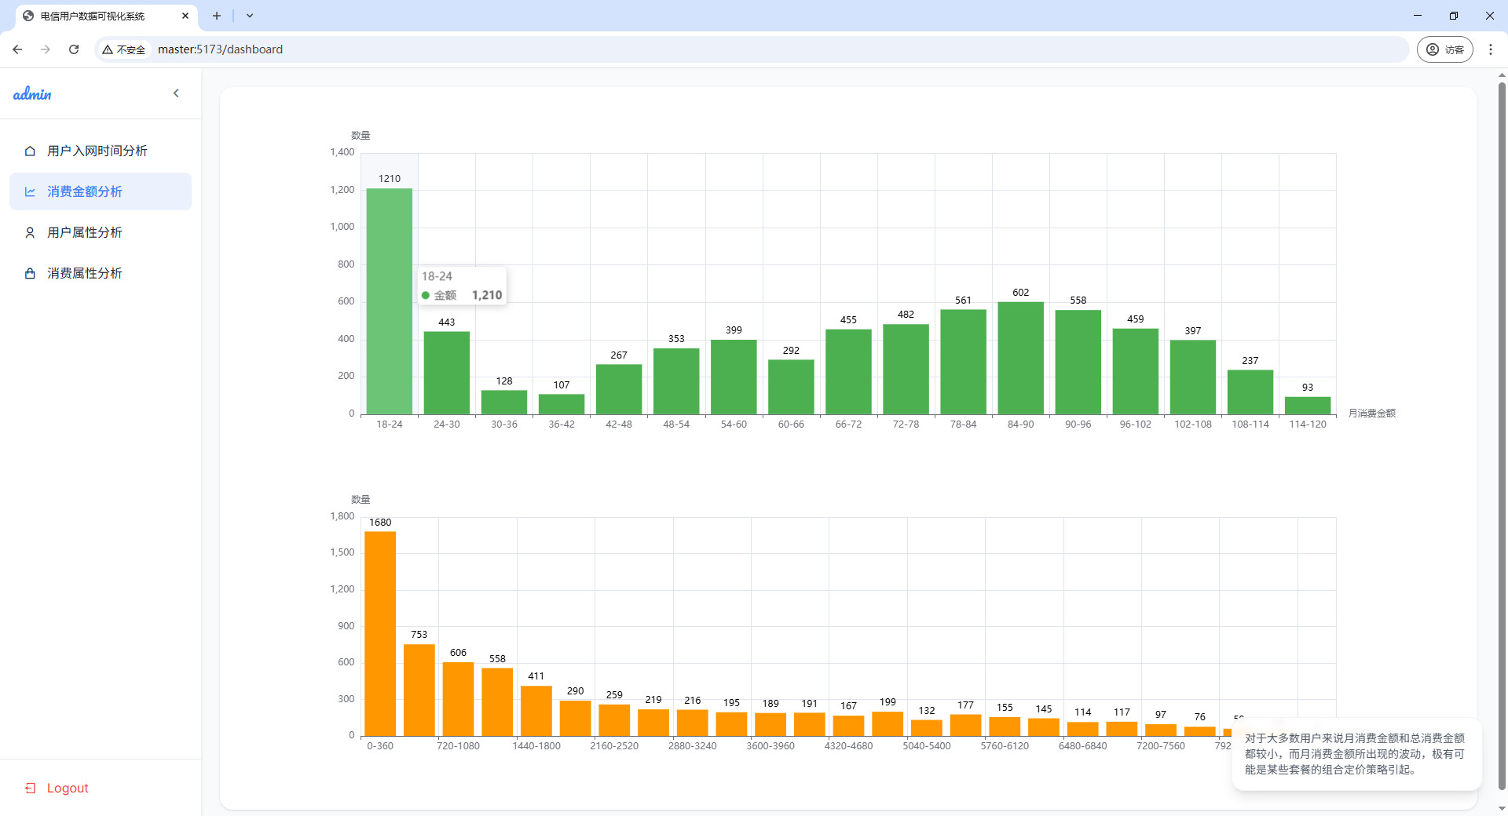
Task: Close the 电信用户数据可视化系统 tab
Action: [185, 16]
